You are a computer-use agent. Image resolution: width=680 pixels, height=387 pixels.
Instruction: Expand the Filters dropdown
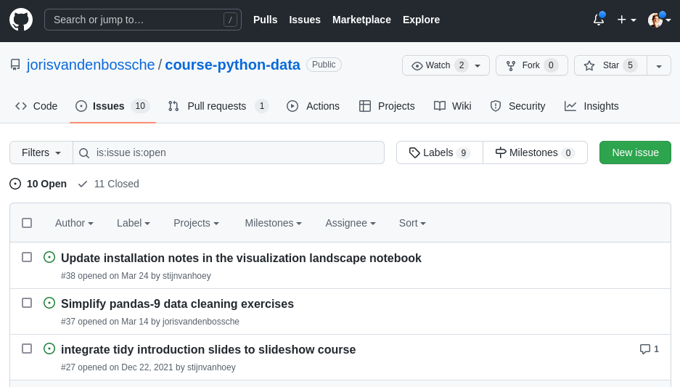tap(41, 152)
